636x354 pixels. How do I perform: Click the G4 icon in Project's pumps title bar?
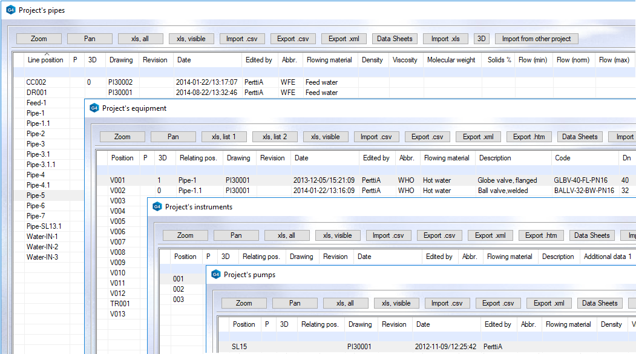click(x=215, y=275)
